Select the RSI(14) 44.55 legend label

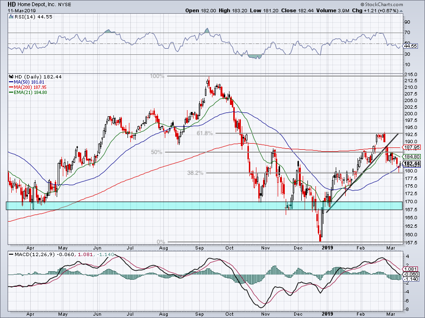(34, 17)
